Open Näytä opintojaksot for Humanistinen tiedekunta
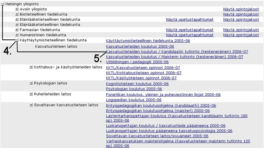Image resolution: width=264 pixels, height=148 pixels. coord(241,35)
